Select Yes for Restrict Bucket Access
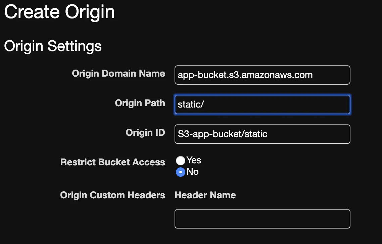This screenshot has height=244, width=382. click(181, 161)
